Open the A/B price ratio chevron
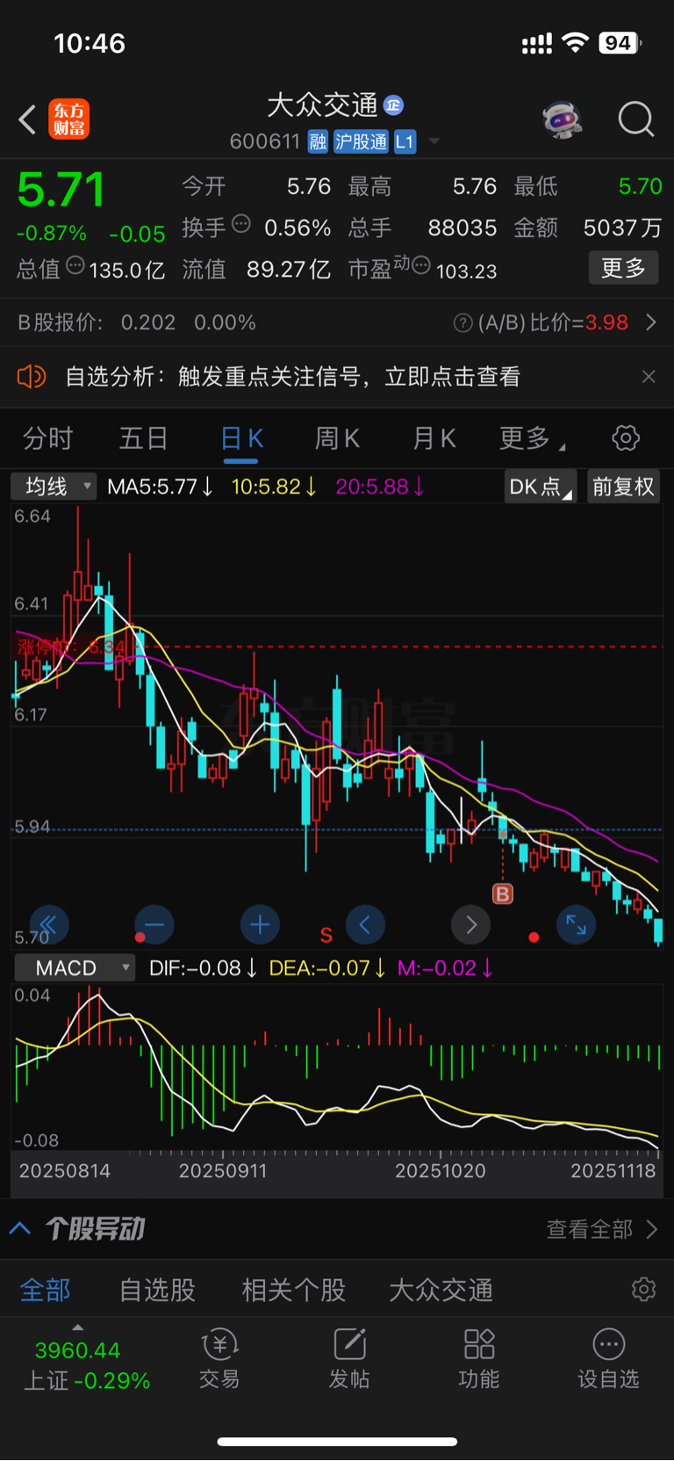 [x=650, y=322]
